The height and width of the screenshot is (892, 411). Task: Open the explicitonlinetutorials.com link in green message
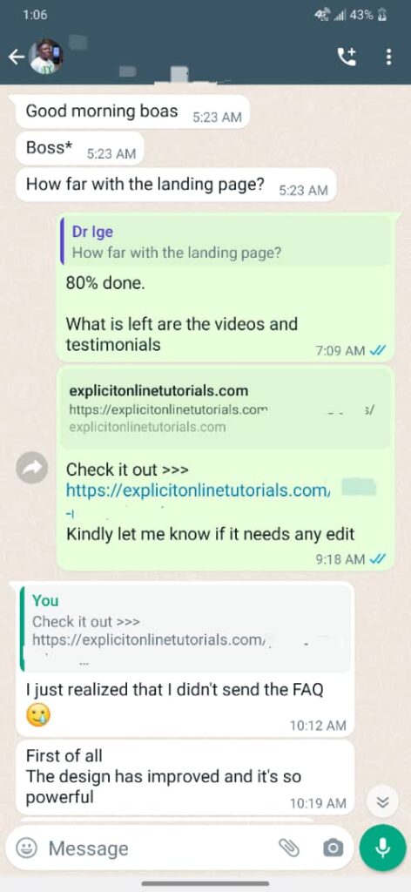197,490
